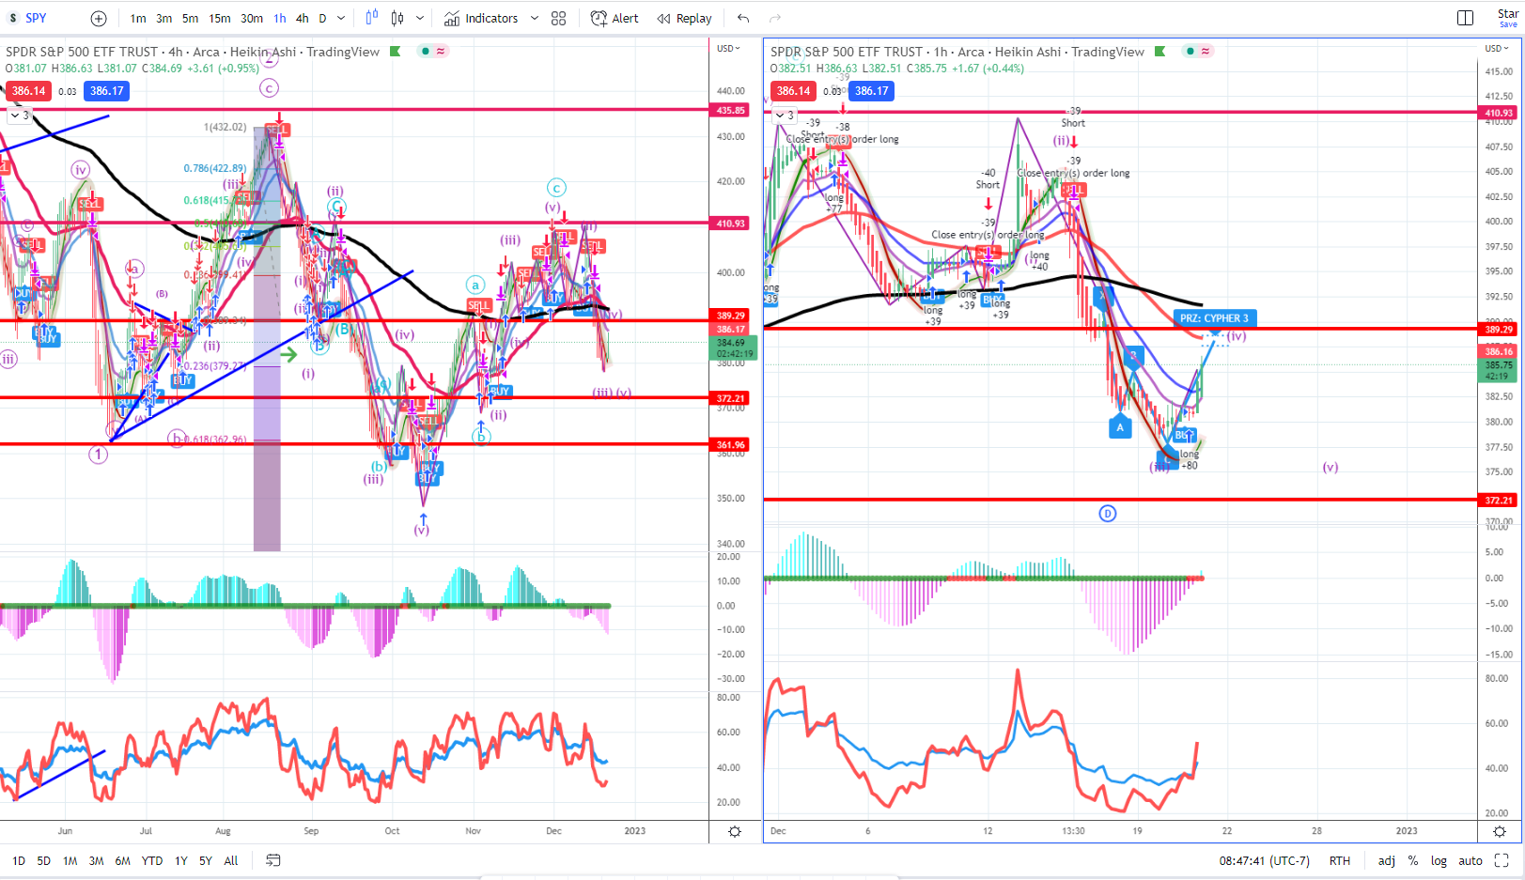Set date range to All
The height and width of the screenshot is (880, 1525).
[231, 861]
